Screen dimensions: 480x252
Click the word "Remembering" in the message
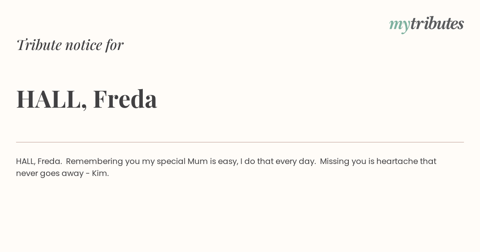coord(94,161)
